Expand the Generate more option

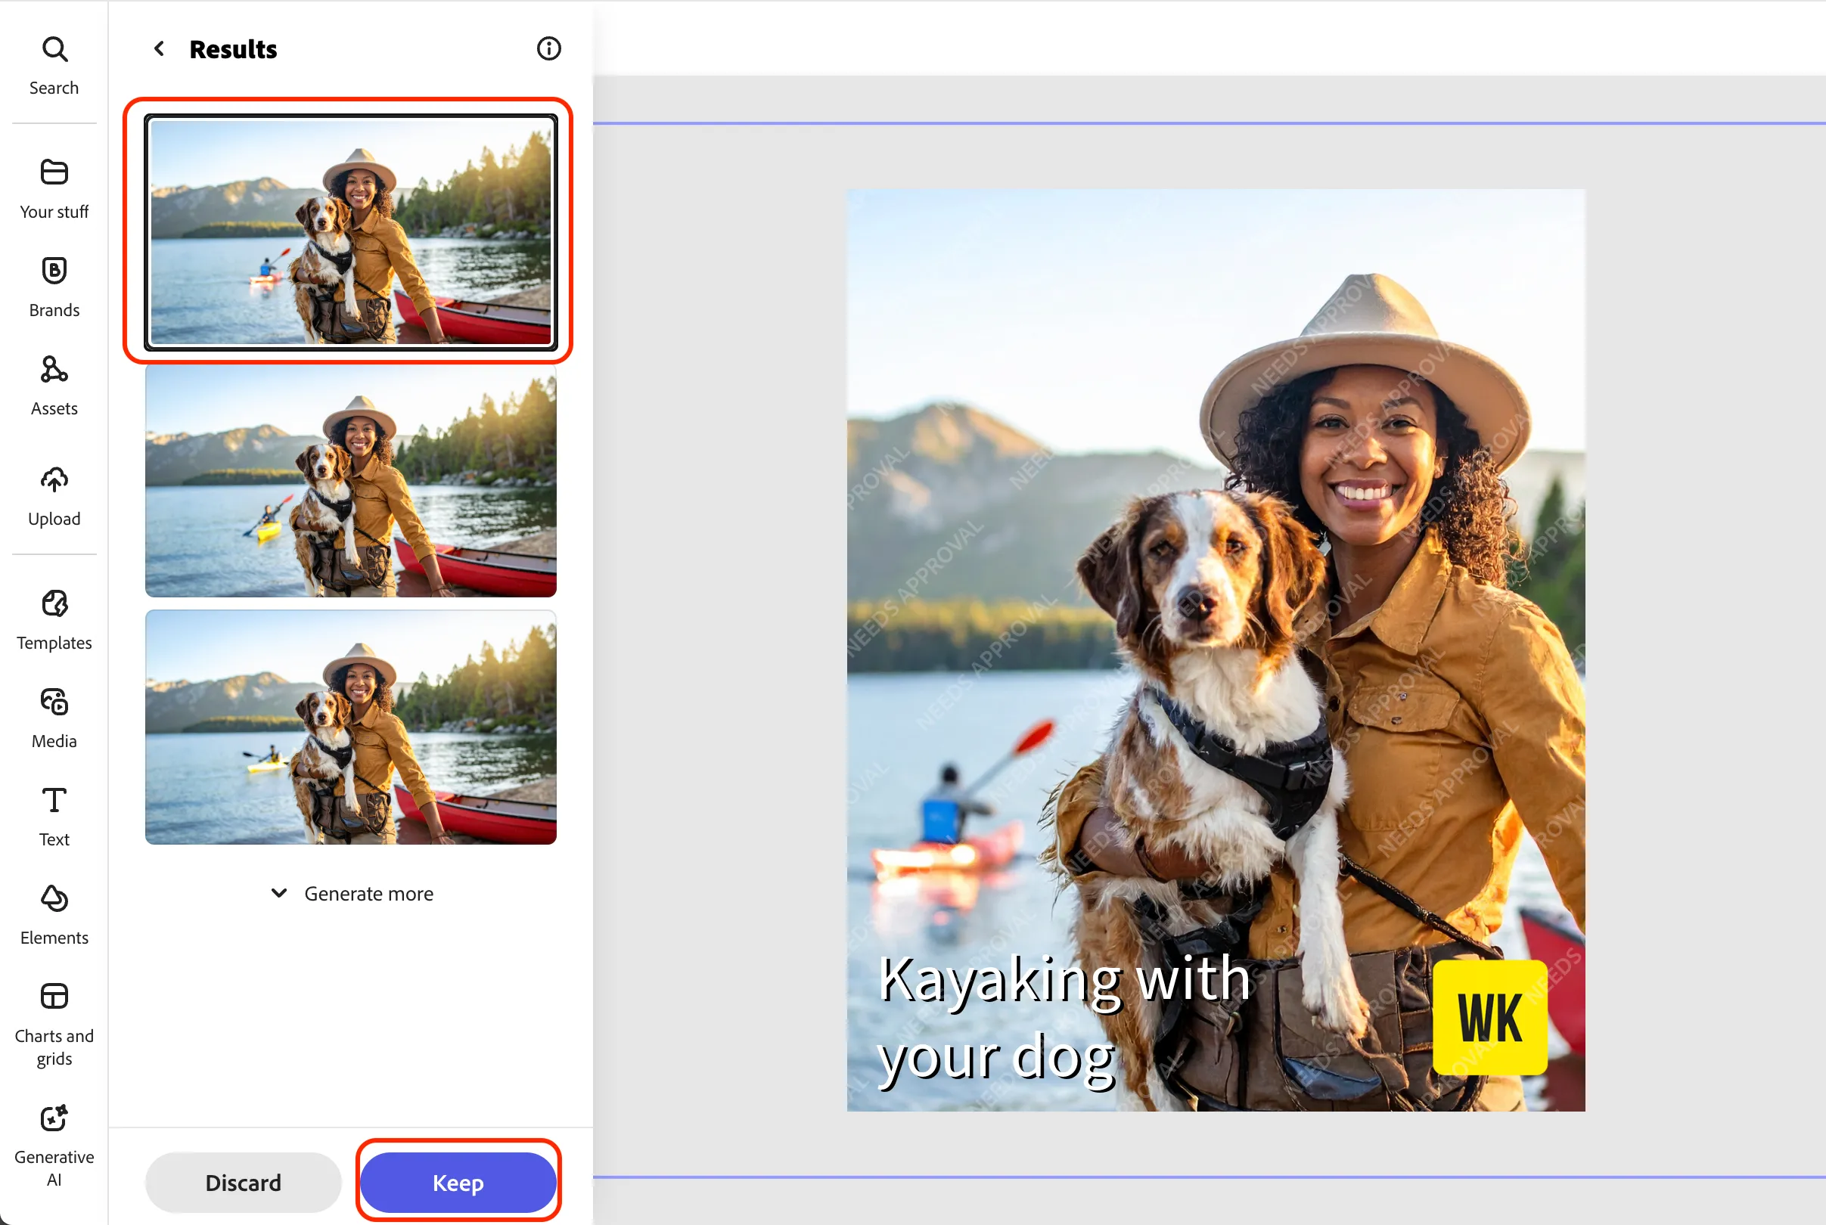pos(352,893)
